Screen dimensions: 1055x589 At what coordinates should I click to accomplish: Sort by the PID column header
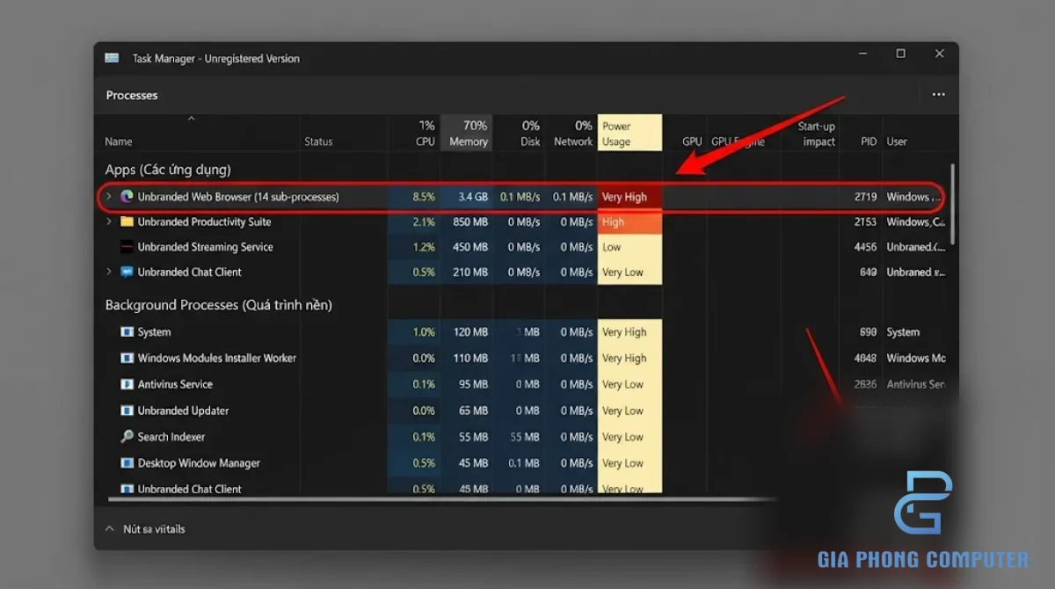[869, 142]
